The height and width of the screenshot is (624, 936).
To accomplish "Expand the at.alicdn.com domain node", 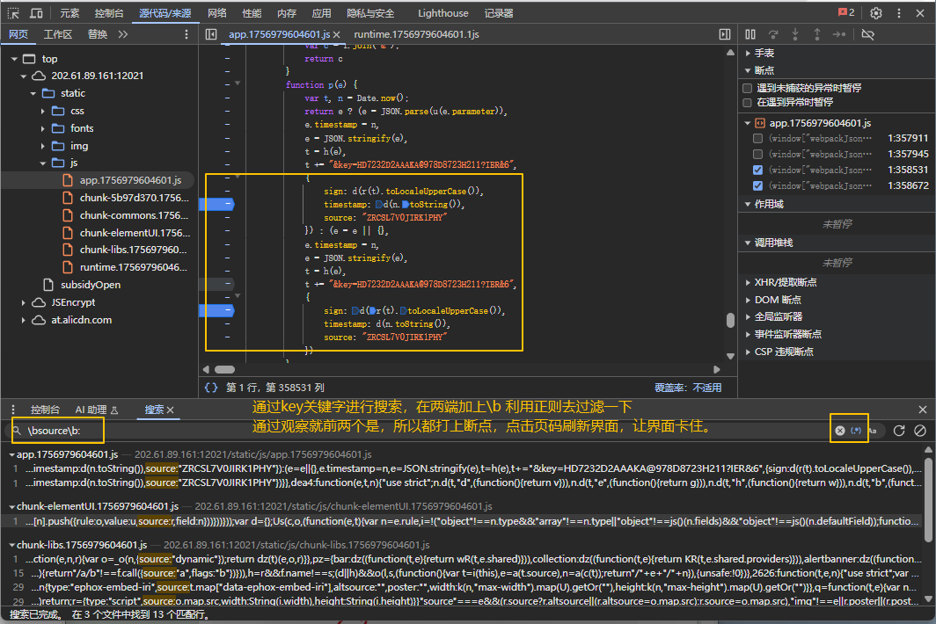I will click(24, 320).
